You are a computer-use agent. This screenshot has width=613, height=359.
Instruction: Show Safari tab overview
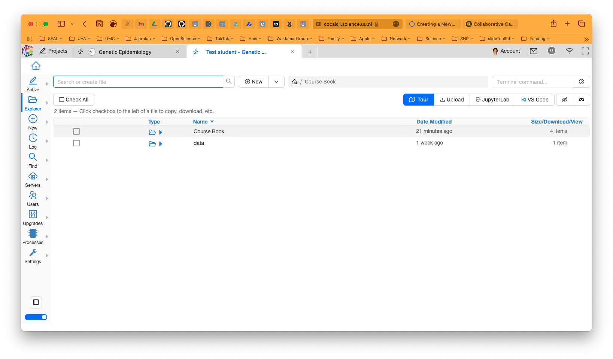pyautogui.click(x=582, y=24)
